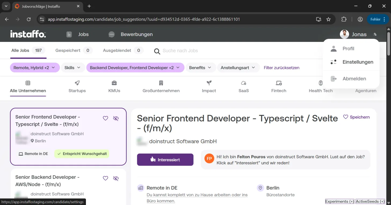Save Senior Frontend Developer card via heart icon

tap(106, 118)
